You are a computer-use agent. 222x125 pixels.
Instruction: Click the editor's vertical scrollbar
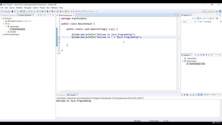[x=177, y=53]
